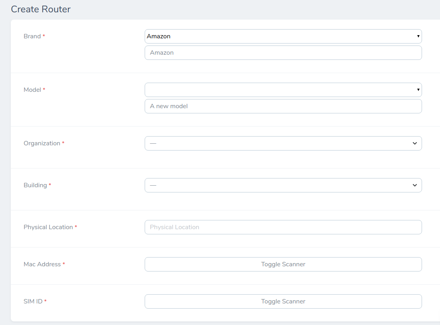
Task: Expand the Building dropdown menu
Action: pos(283,185)
